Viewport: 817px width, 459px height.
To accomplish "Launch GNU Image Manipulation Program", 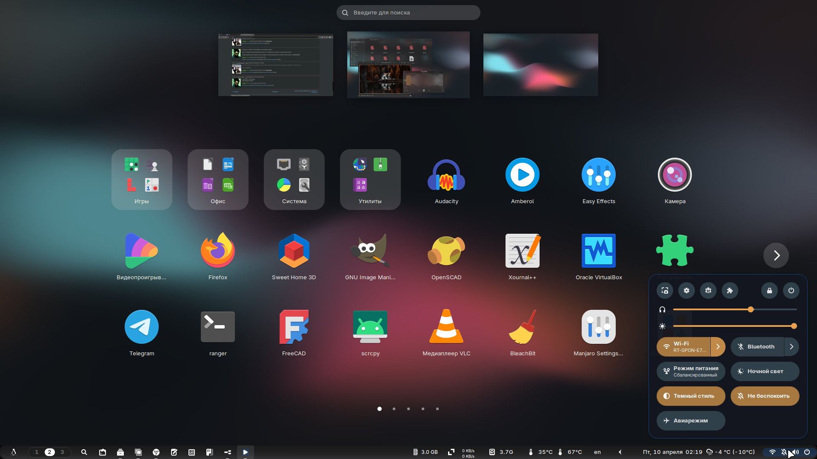I will 370,251.
